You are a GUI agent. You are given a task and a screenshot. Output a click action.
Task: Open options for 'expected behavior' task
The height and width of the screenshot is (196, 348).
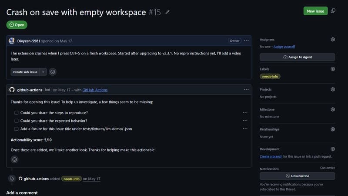(245, 121)
